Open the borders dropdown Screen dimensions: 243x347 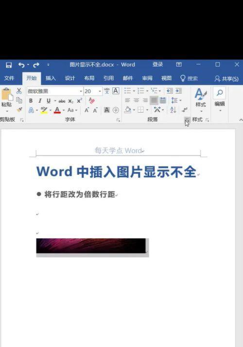click(147, 110)
